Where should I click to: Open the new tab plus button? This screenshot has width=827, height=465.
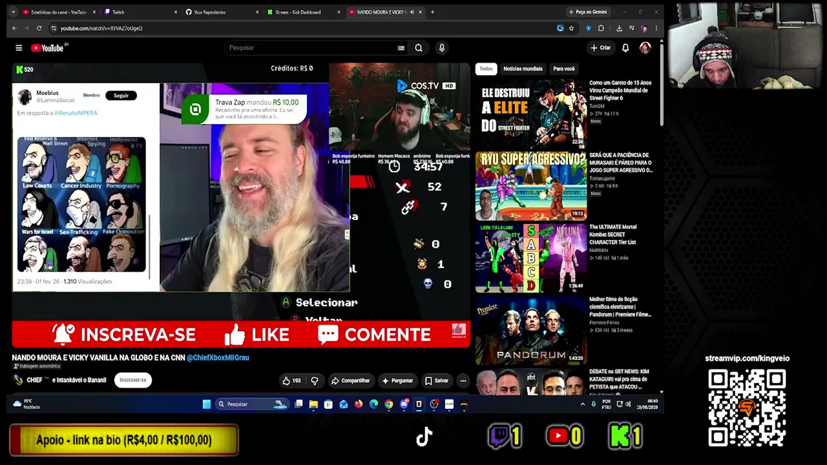(x=432, y=12)
